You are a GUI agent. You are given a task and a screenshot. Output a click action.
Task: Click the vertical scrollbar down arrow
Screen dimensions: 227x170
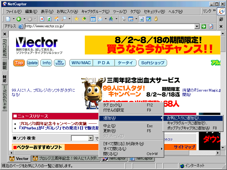tap(223, 148)
